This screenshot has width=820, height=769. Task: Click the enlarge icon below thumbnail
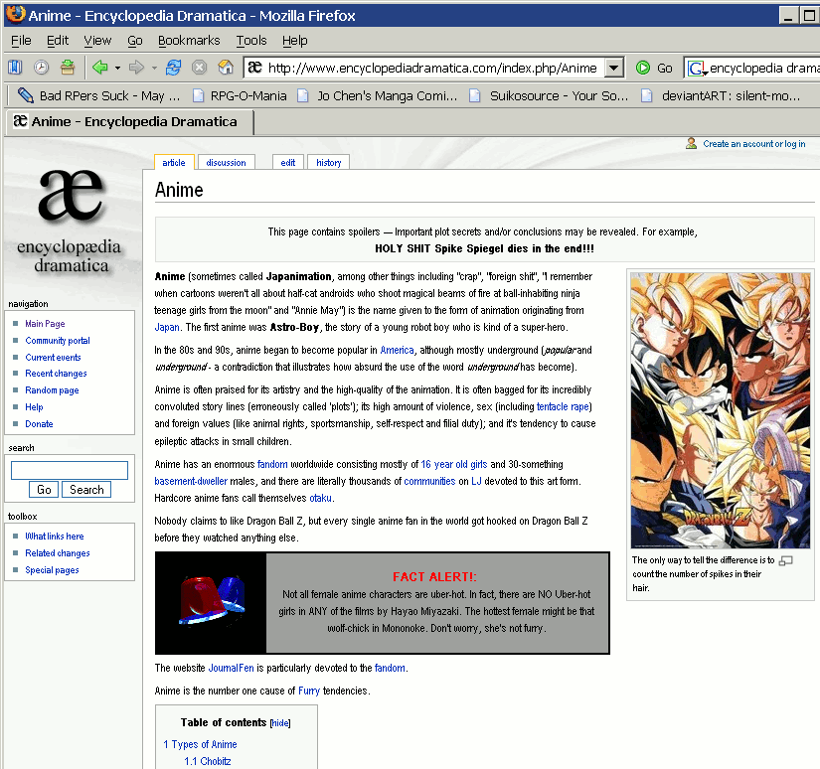tap(786, 560)
